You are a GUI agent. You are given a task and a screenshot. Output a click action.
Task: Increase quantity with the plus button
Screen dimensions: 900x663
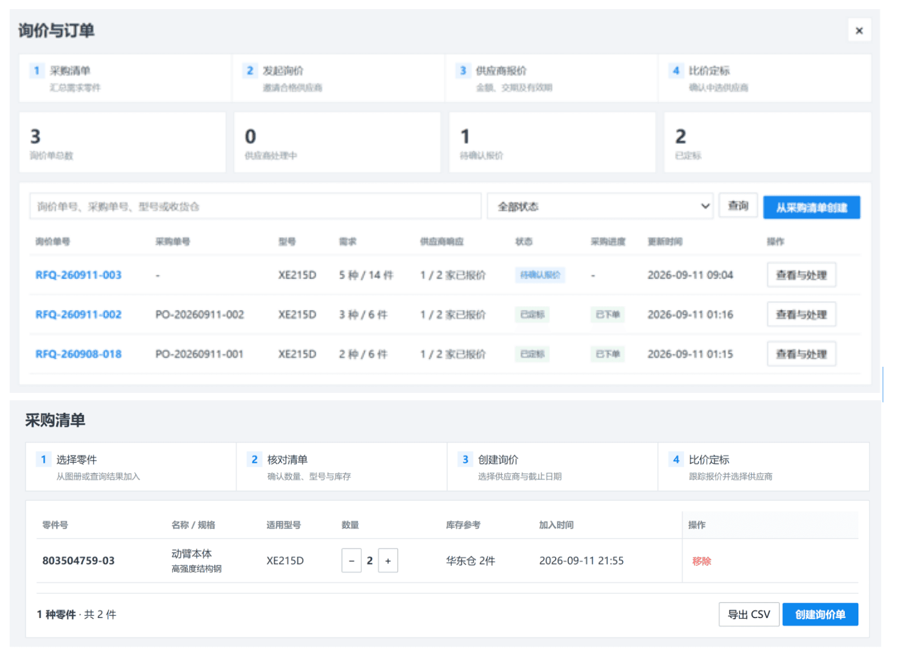388,561
